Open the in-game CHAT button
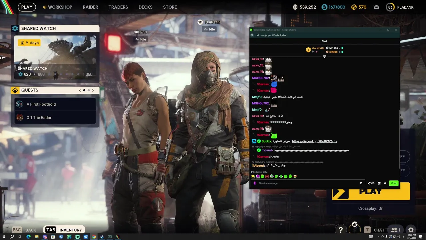Viewport: 426px width, 240px height. tap(374, 230)
